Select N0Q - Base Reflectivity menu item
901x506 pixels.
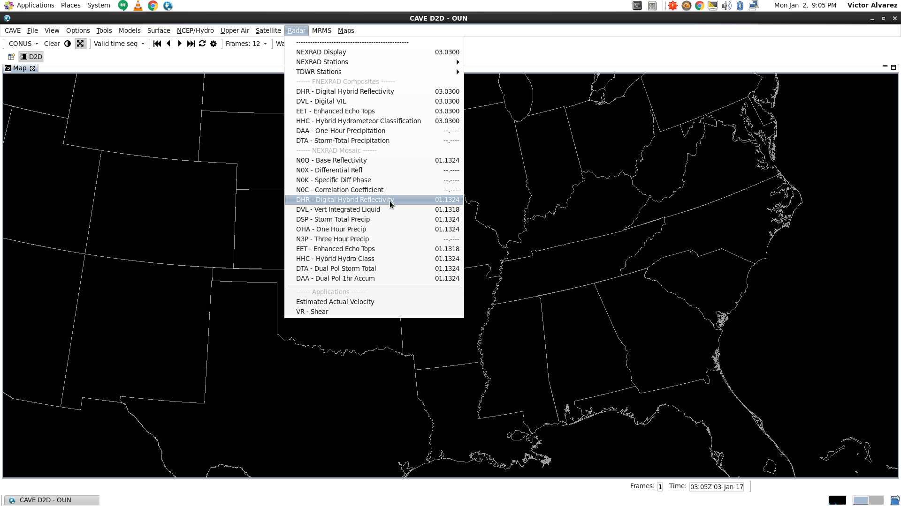click(x=331, y=160)
